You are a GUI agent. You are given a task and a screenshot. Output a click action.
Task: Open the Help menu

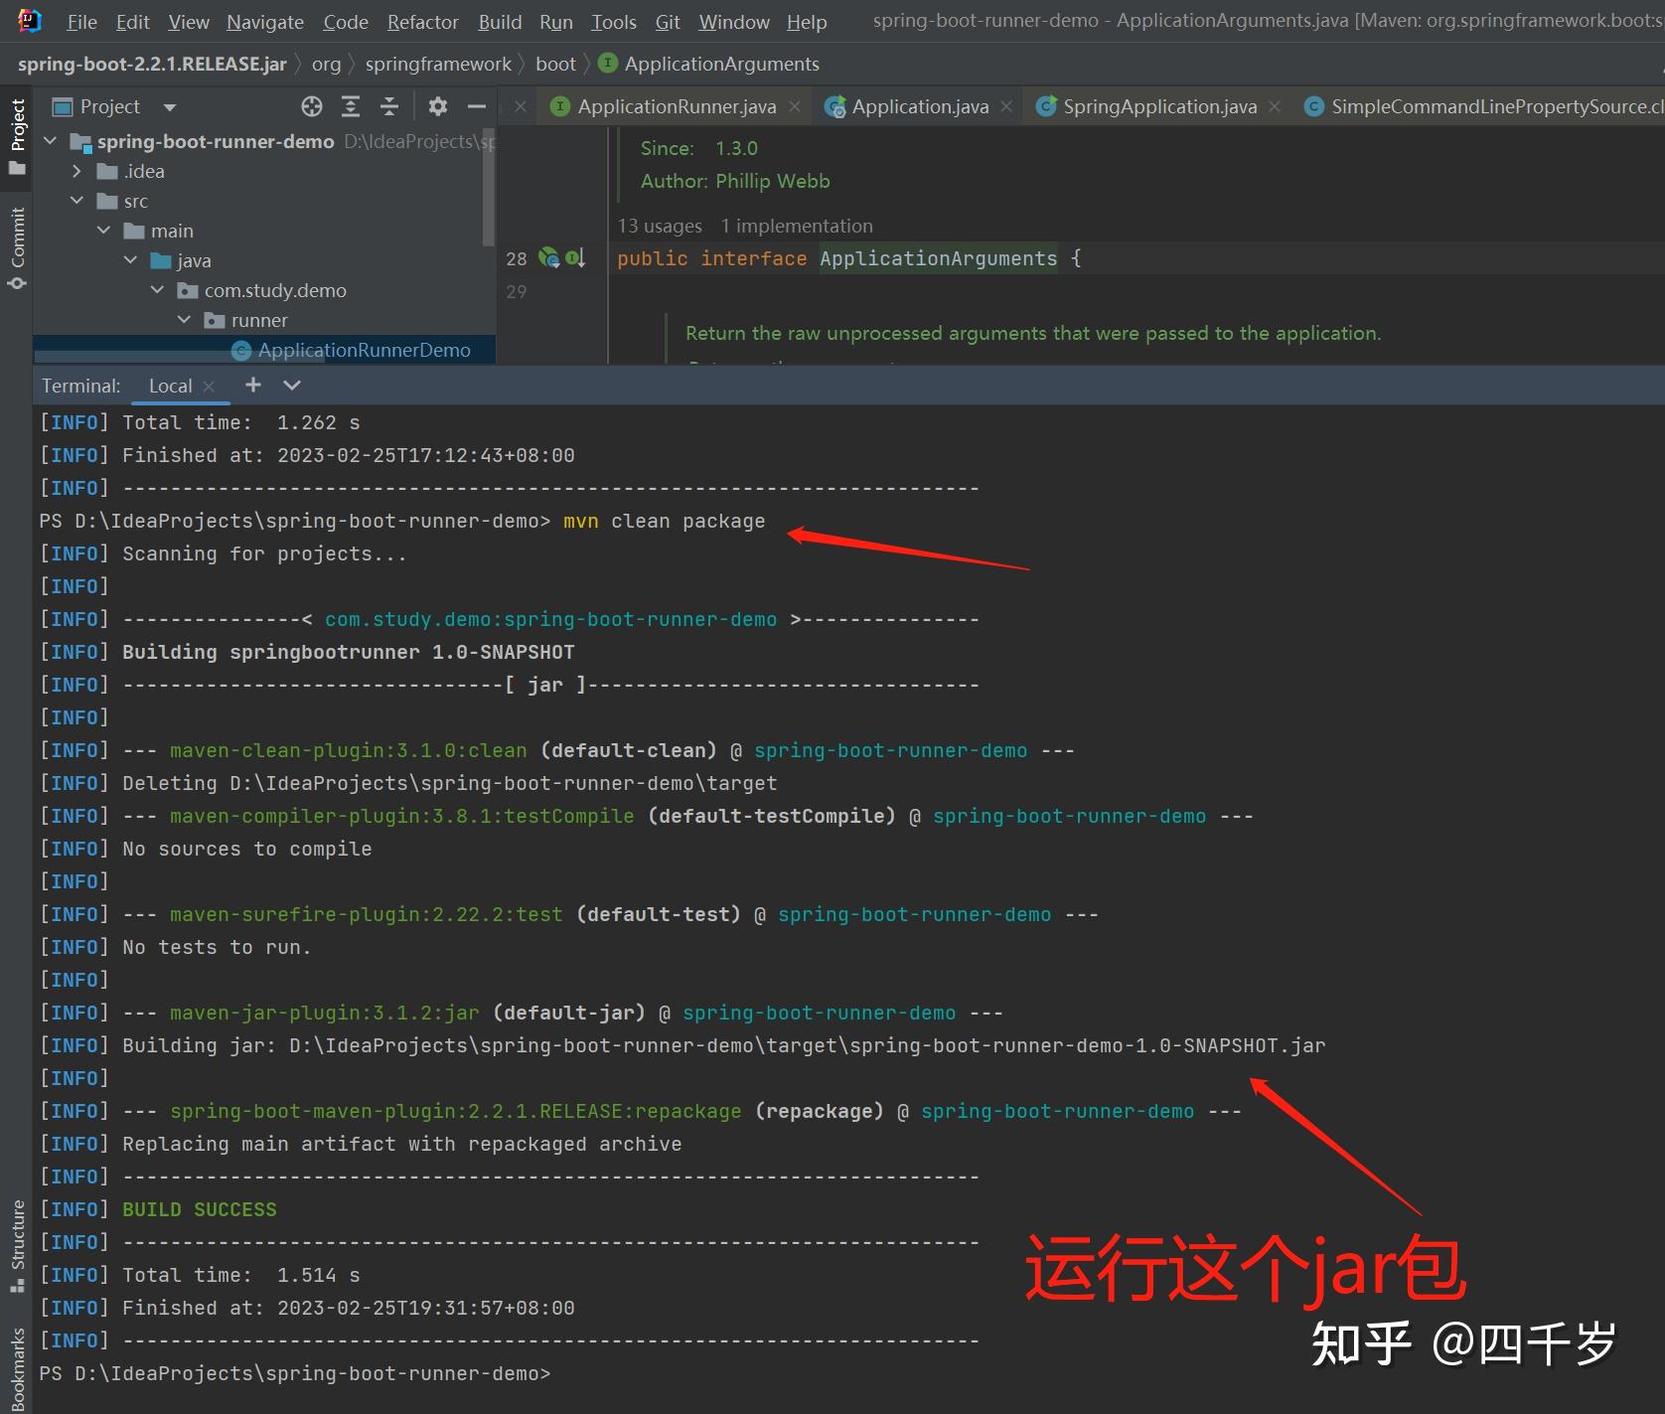pyautogui.click(x=807, y=22)
